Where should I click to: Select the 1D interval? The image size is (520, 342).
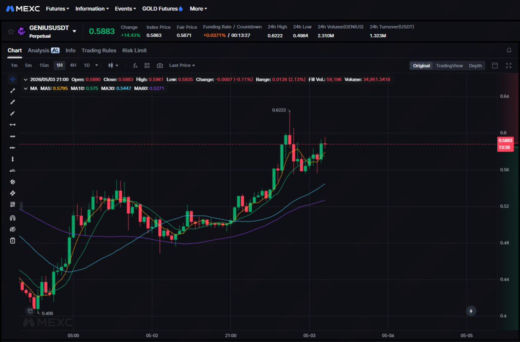[87, 65]
